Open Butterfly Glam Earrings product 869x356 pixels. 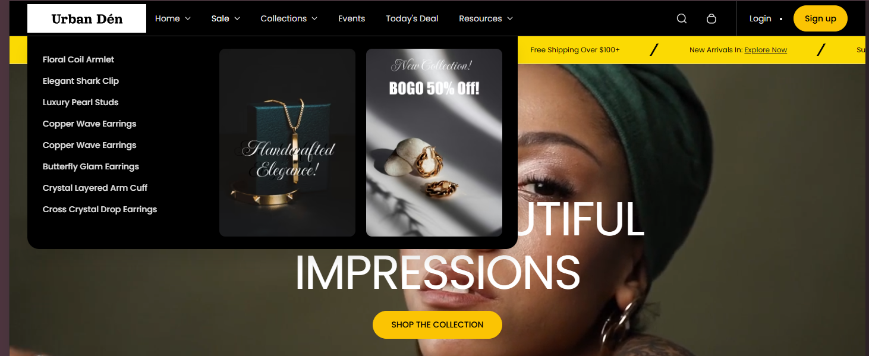(91, 166)
